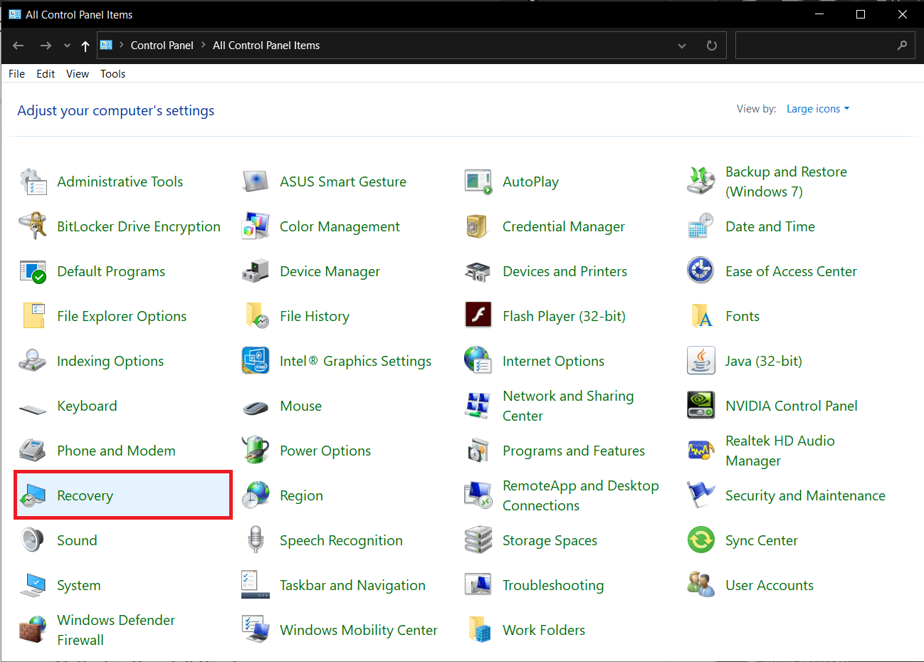Open Device Manager

tap(330, 271)
